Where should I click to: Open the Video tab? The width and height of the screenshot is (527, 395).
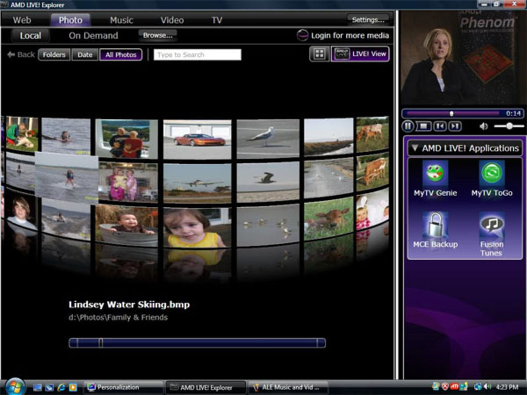tap(172, 20)
